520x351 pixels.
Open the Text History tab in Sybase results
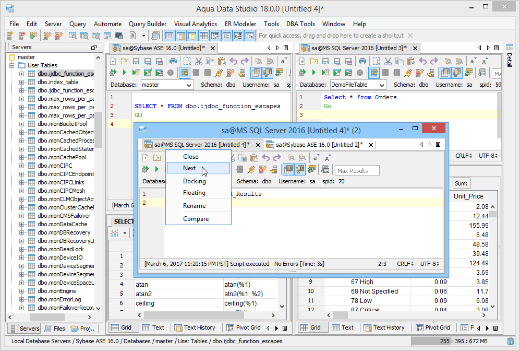tap(196, 327)
